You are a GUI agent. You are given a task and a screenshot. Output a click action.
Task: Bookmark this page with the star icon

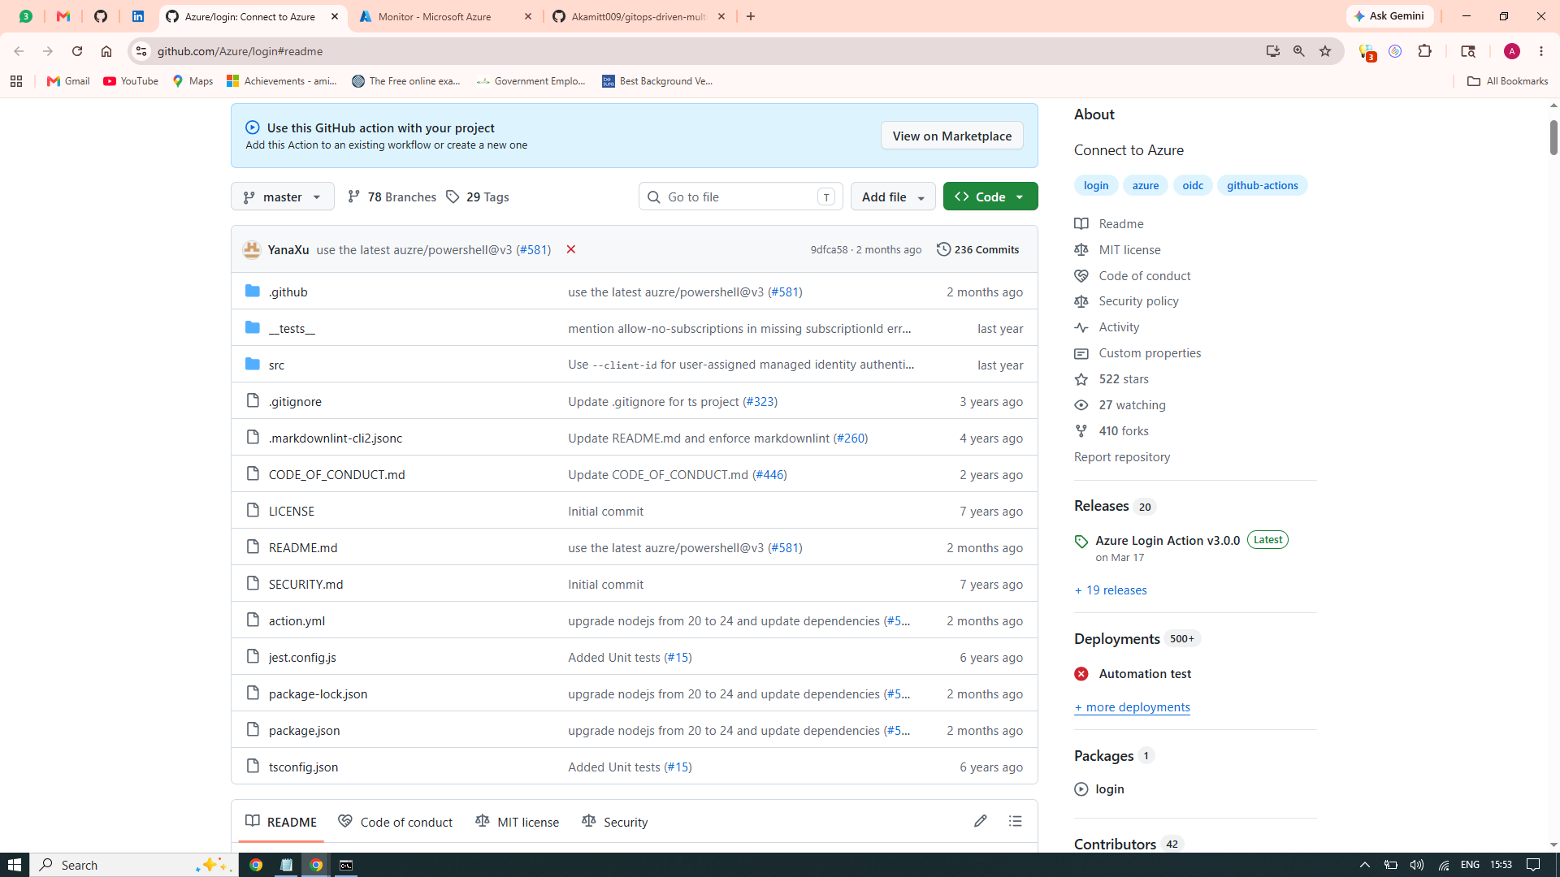tap(1325, 51)
